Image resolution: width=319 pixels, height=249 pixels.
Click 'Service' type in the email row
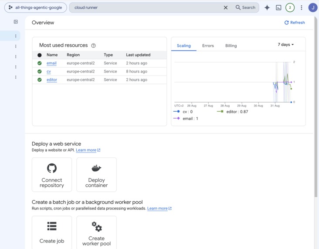tap(110, 63)
